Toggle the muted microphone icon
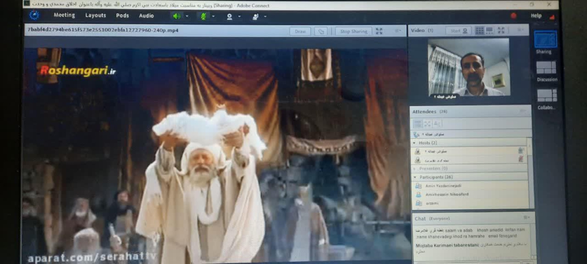This screenshot has height=264, width=587. coord(203,16)
